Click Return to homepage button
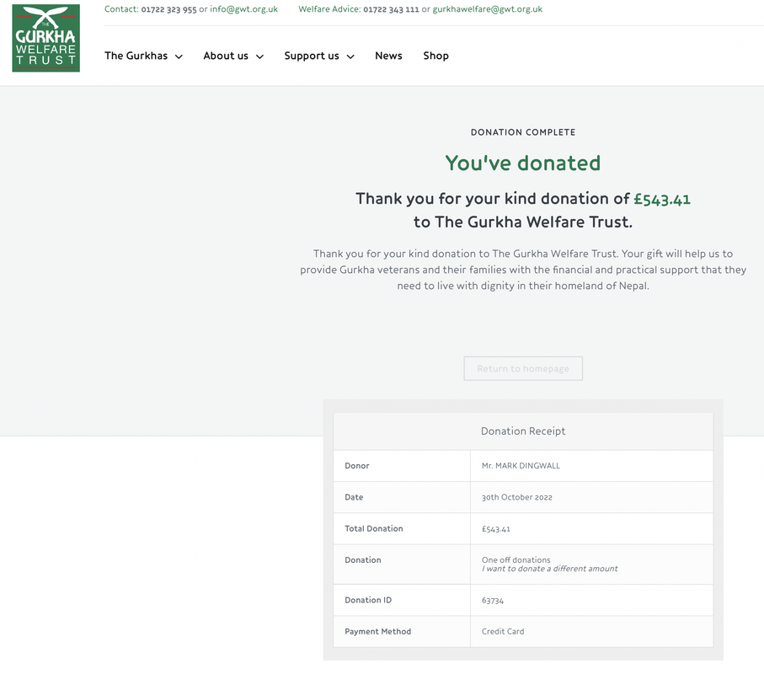The width and height of the screenshot is (764, 674). click(523, 368)
